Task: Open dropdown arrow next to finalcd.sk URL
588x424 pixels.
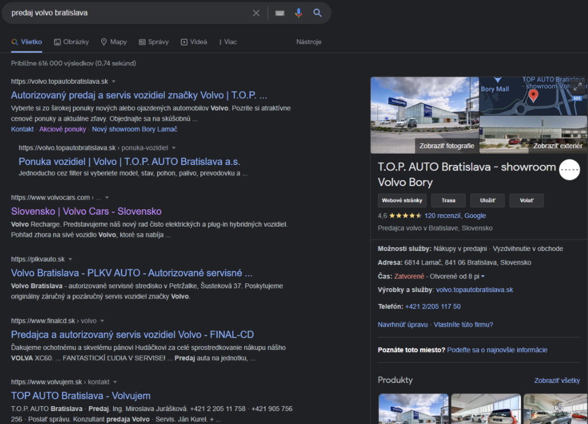Action: pos(102,321)
